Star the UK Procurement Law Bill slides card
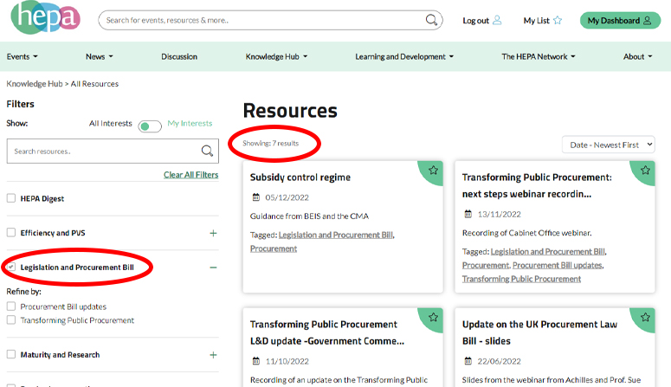Viewport: 671px width, 387px height. (644, 318)
